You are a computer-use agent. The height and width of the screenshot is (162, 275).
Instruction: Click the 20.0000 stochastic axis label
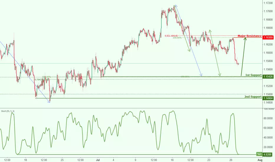(268, 147)
